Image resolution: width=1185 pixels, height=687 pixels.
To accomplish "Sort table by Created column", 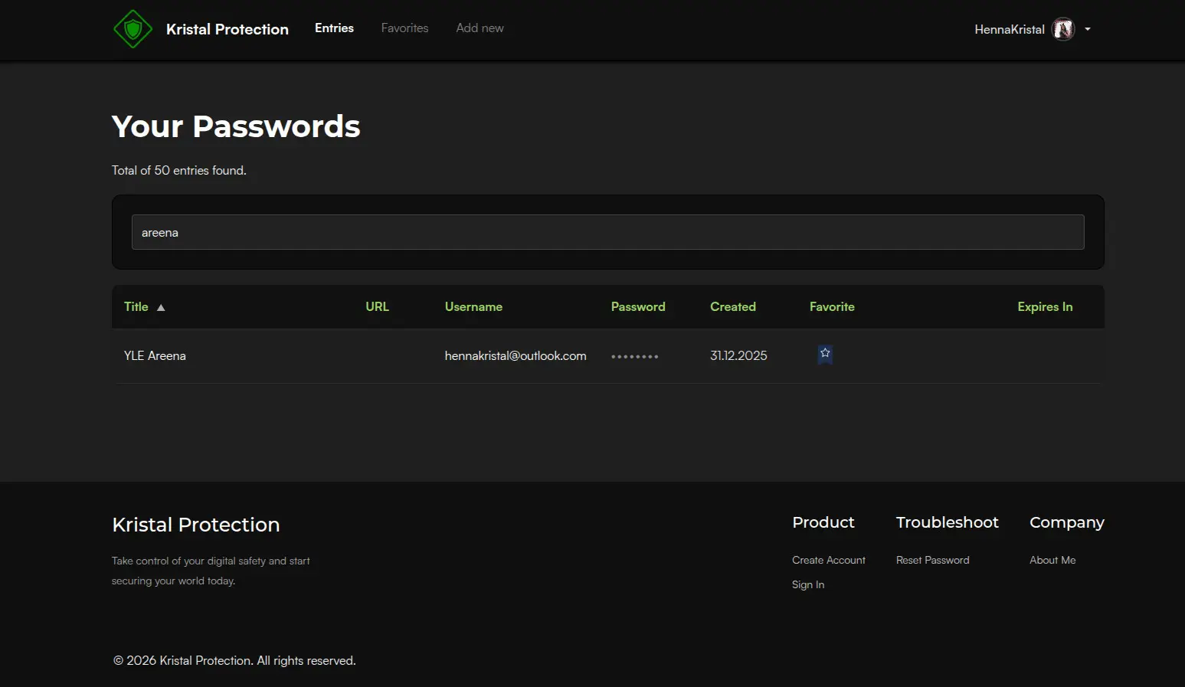I will tap(733, 306).
